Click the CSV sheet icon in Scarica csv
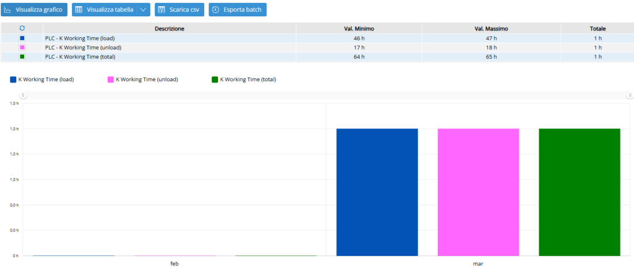Image resolution: width=634 pixels, height=274 pixels. click(x=162, y=10)
